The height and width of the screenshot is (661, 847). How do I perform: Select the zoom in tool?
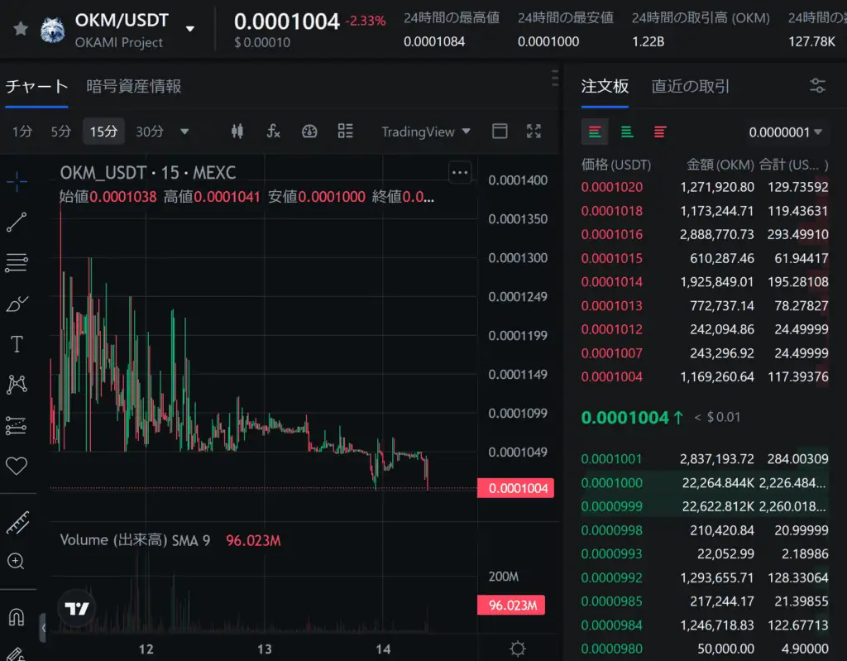(x=16, y=561)
